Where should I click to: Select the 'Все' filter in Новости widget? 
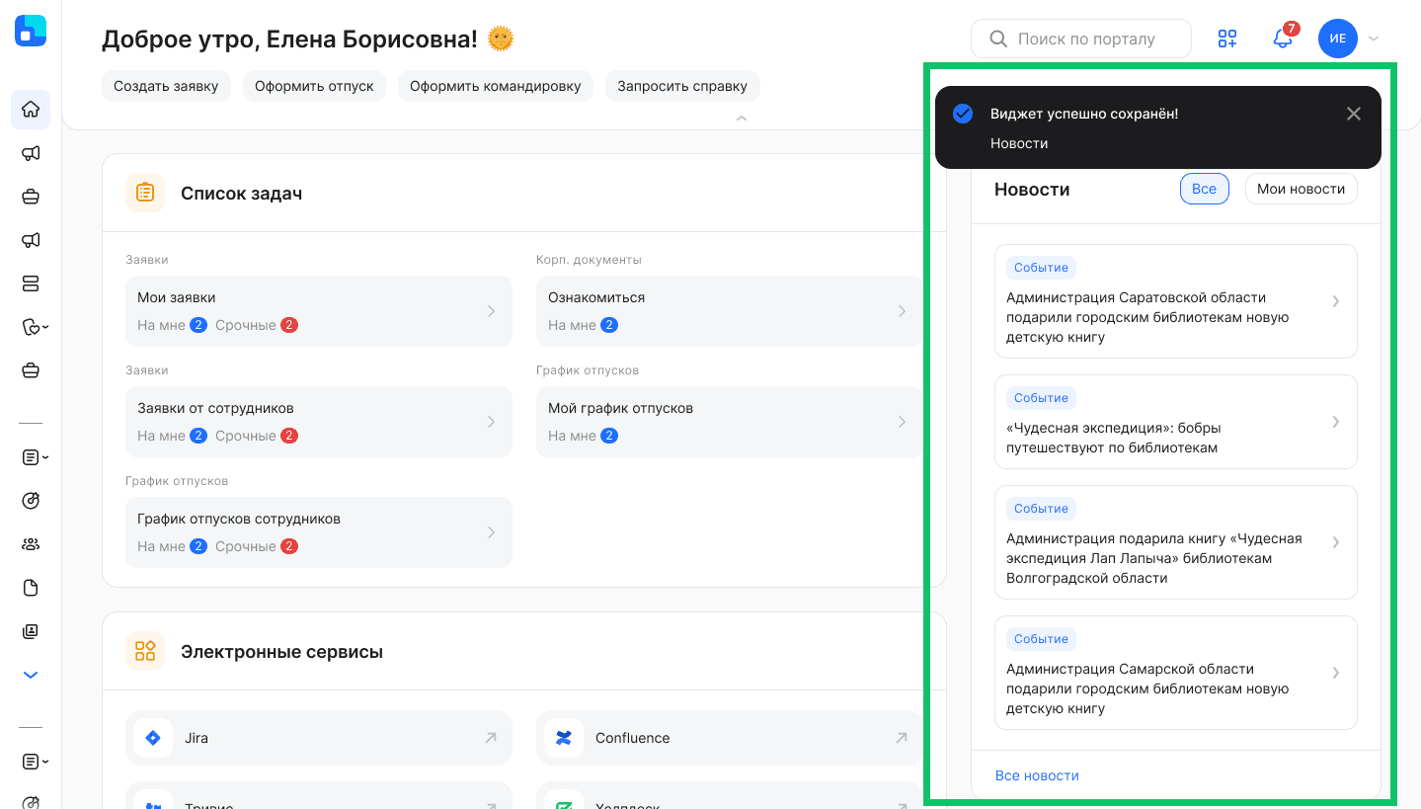1205,189
